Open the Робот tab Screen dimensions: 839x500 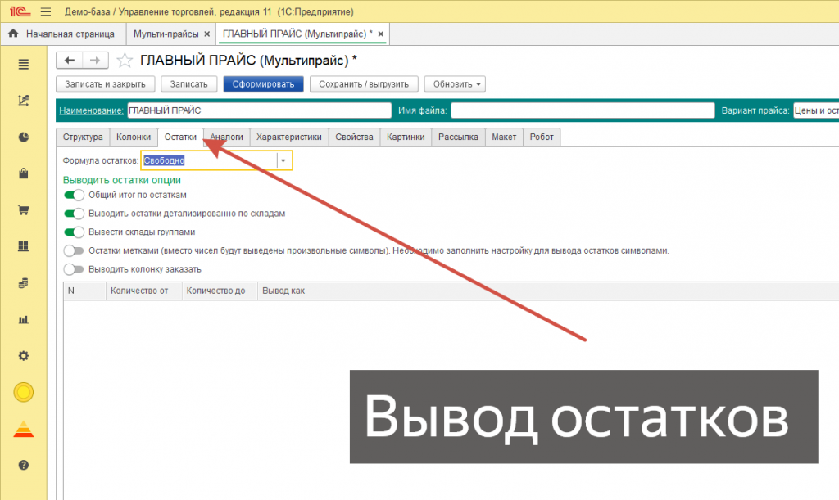click(542, 137)
